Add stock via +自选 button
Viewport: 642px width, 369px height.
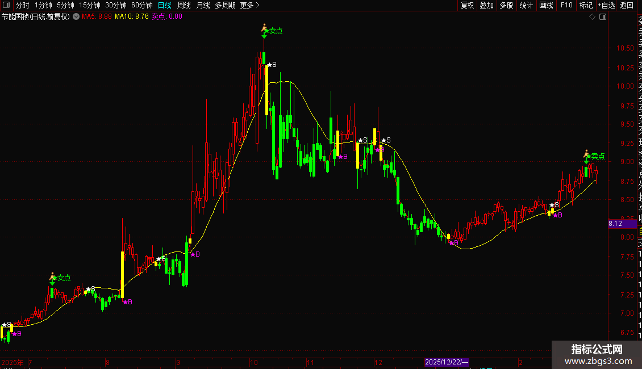pyautogui.click(x=606, y=5)
